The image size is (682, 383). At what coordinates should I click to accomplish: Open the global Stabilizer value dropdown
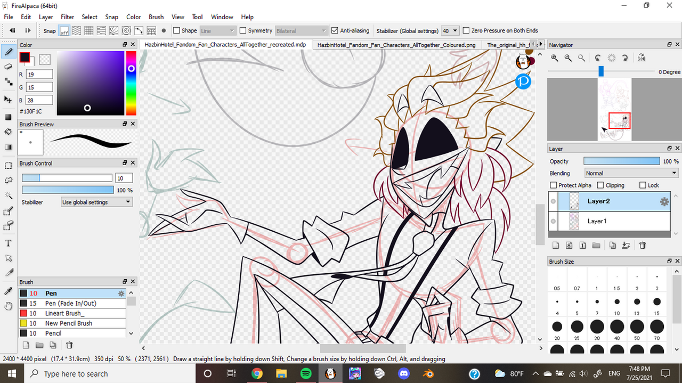(450, 31)
